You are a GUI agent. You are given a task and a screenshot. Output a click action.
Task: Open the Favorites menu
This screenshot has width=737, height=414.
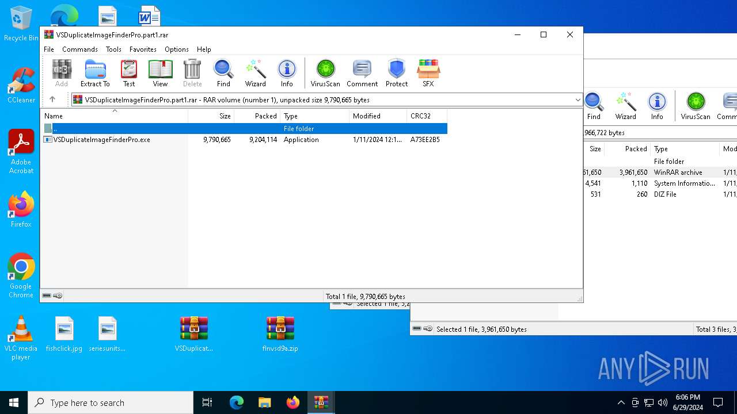pos(143,49)
